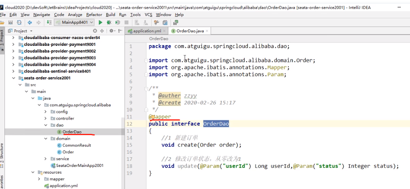Click the grey Forward navigation arrow
The image size is (410, 189).
pyautogui.click(x=38, y=23)
